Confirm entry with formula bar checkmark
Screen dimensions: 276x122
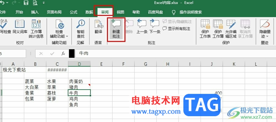(52, 54)
